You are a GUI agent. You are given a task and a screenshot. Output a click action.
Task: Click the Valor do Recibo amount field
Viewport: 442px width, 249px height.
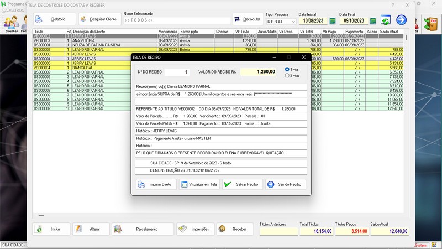click(258, 72)
